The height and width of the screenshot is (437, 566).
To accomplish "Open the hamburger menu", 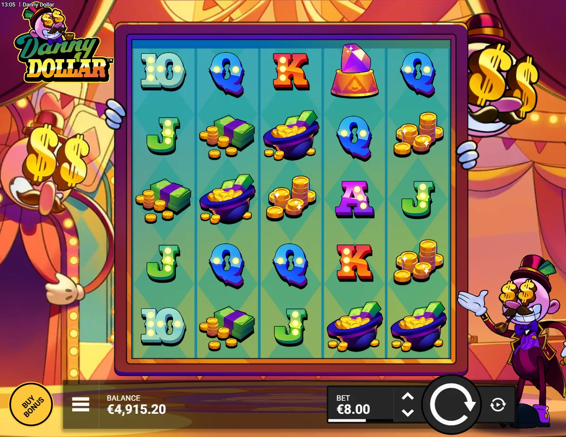I will click(80, 404).
